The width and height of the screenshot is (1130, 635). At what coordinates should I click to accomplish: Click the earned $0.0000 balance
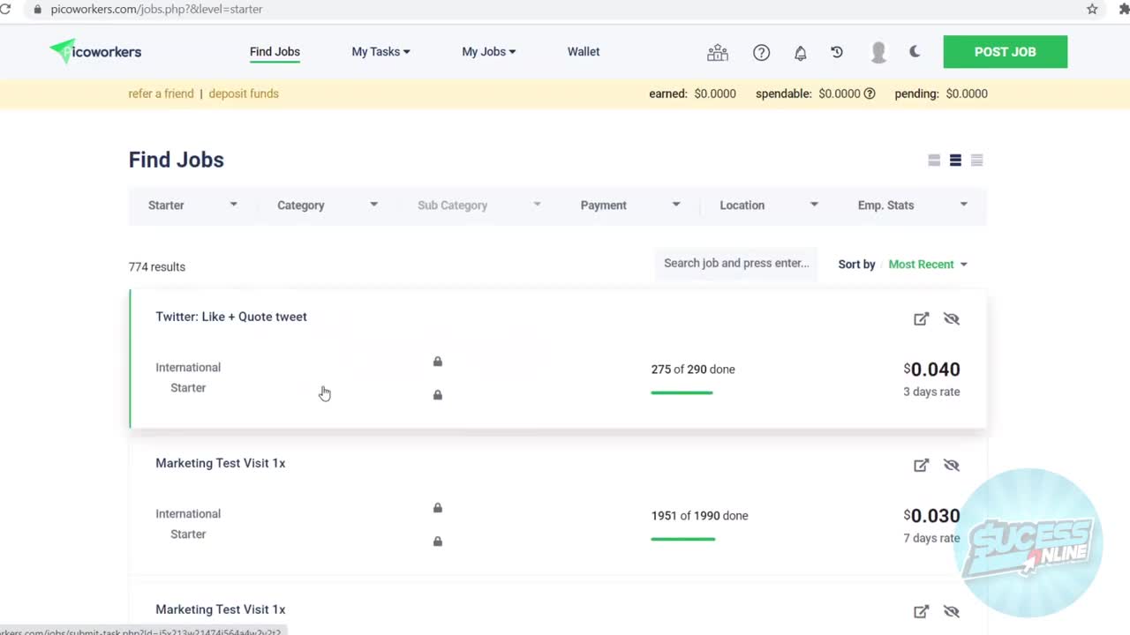coord(692,93)
